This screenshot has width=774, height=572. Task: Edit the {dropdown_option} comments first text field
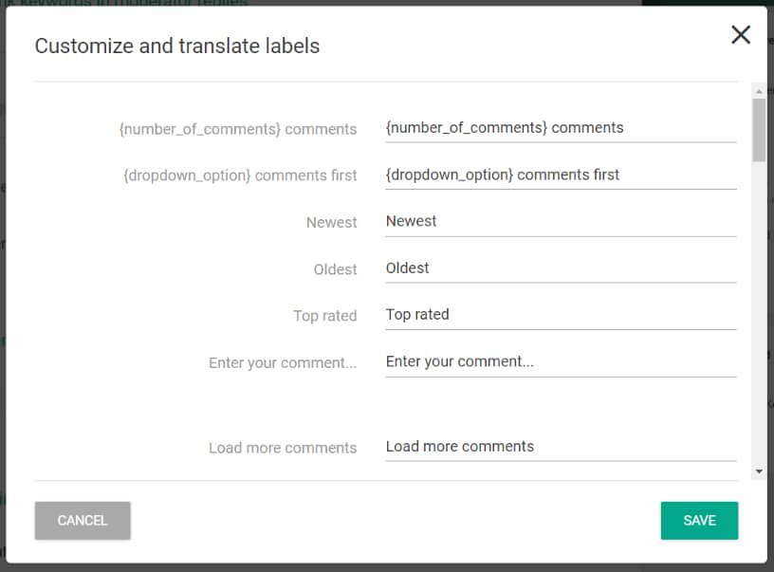click(560, 175)
